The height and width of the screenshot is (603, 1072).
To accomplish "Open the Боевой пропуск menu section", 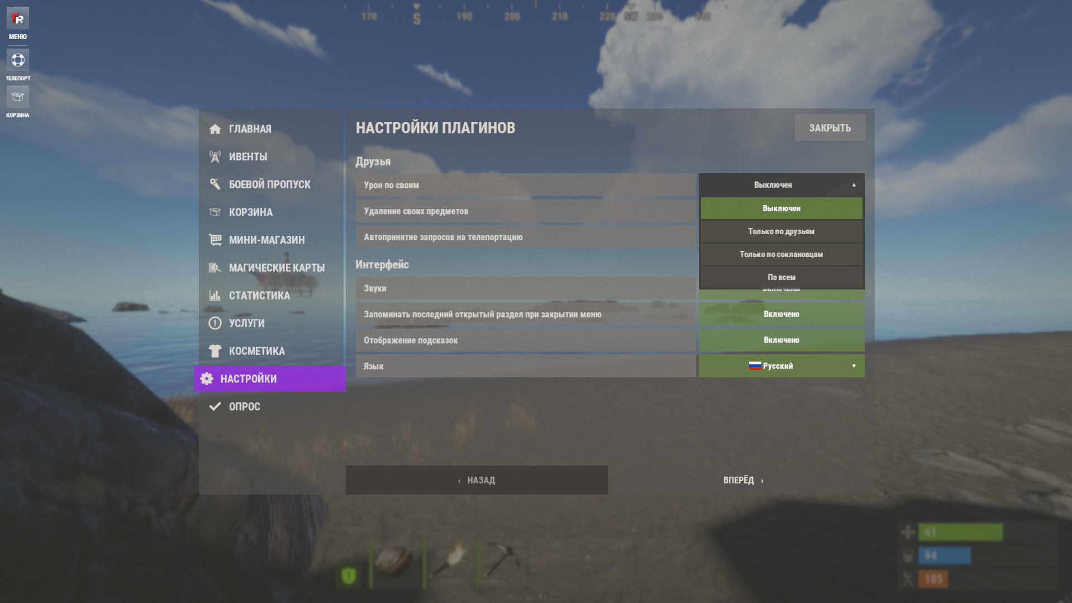I will [x=270, y=184].
